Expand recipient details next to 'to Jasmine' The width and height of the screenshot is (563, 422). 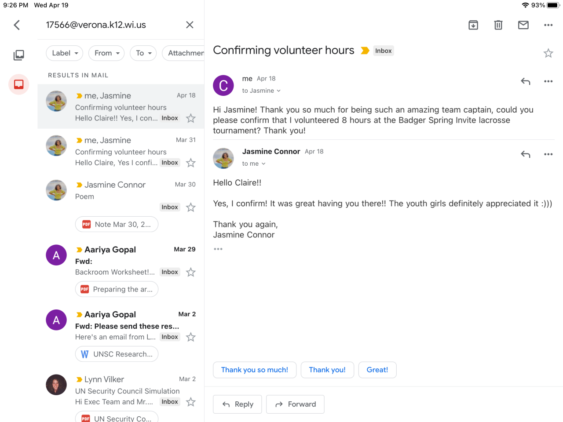tap(278, 91)
